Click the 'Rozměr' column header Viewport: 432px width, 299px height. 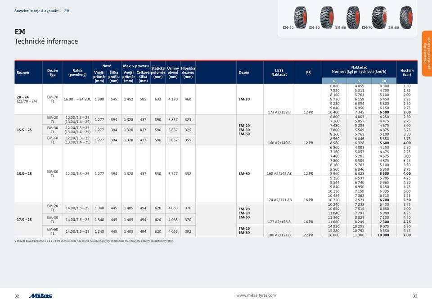pyautogui.click(x=23, y=72)
